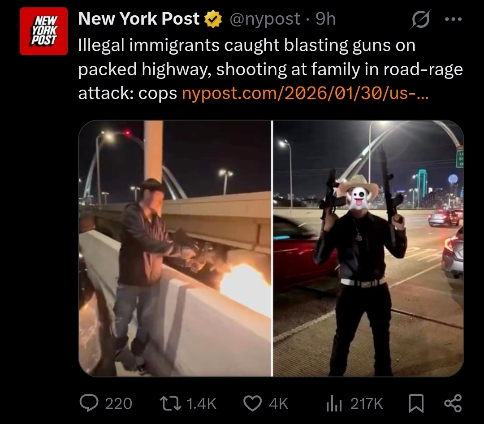Open the left photo of bridge shooter
The height and width of the screenshot is (424, 484).
pyautogui.click(x=175, y=248)
